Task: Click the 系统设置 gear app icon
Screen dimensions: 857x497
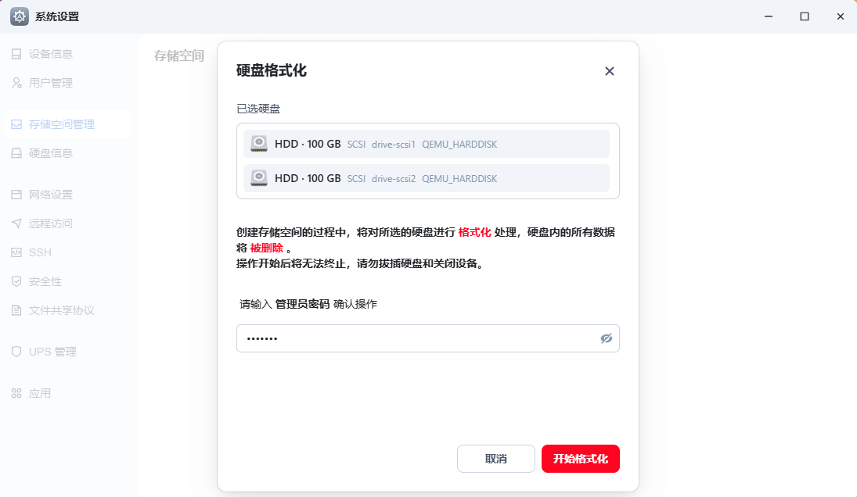Action: 20,16
